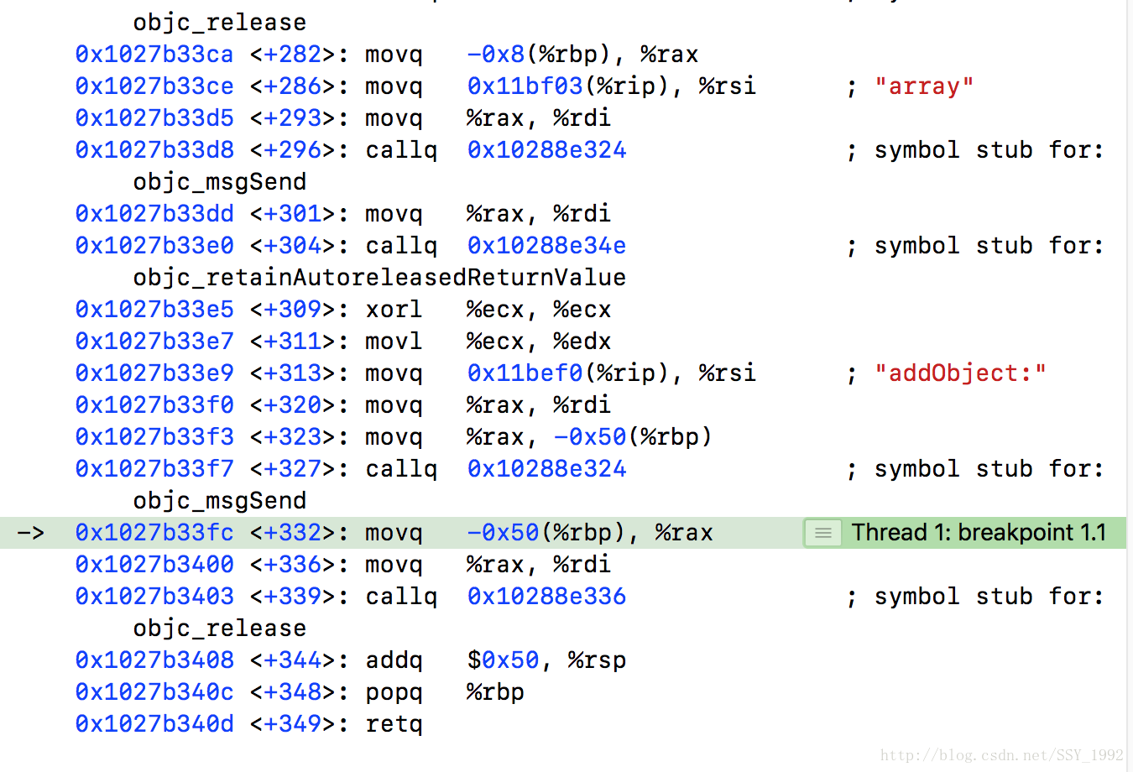The width and height of the screenshot is (1133, 772).
Task: Click the "addObject:" selector comment
Action: 961,373
